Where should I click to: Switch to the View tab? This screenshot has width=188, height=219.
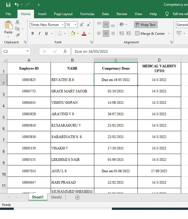click(x=138, y=14)
